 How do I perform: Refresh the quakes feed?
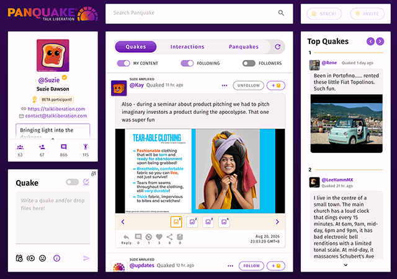pyautogui.click(x=277, y=47)
